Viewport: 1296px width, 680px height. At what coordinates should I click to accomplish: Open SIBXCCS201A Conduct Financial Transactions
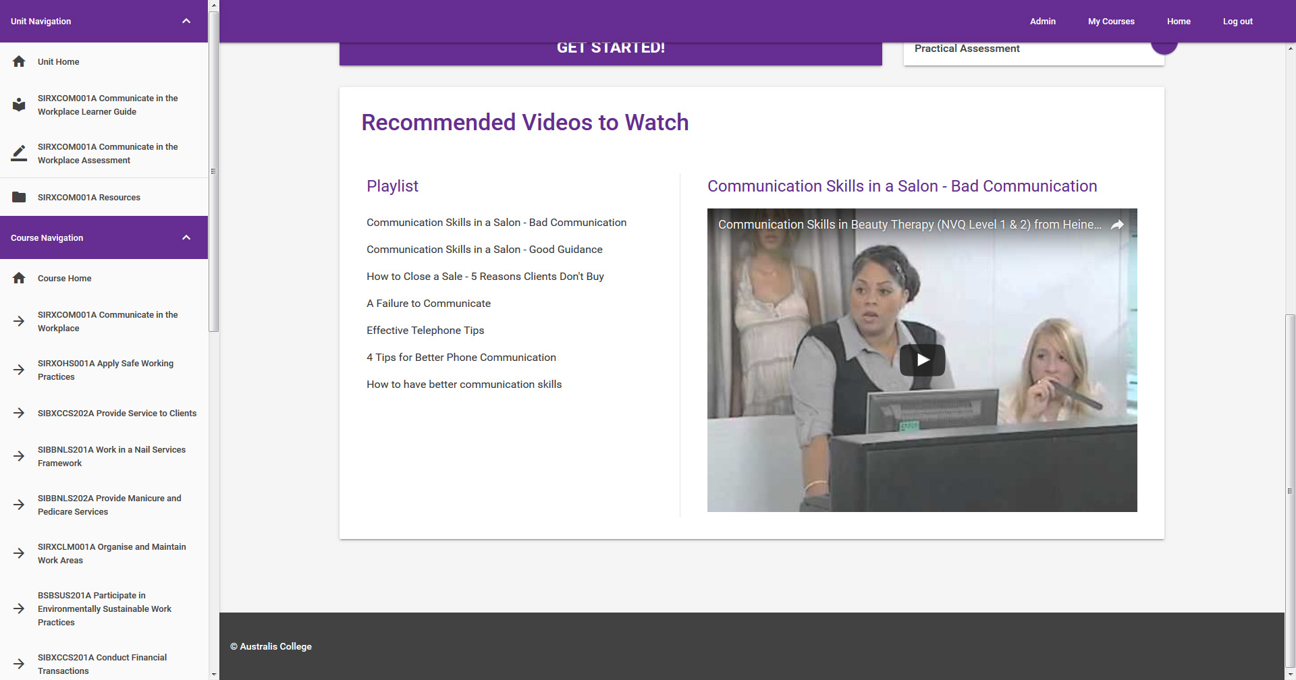pyautogui.click(x=102, y=664)
